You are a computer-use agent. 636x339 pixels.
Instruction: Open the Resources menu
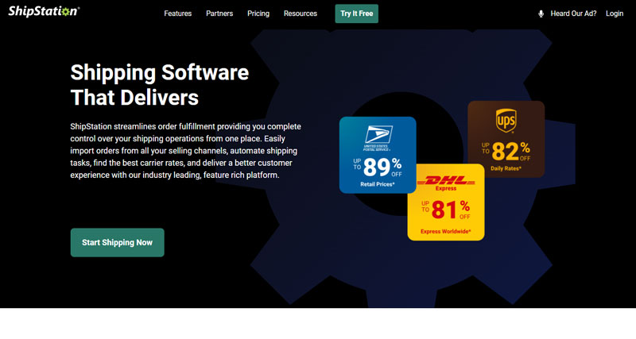click(301, 13)
